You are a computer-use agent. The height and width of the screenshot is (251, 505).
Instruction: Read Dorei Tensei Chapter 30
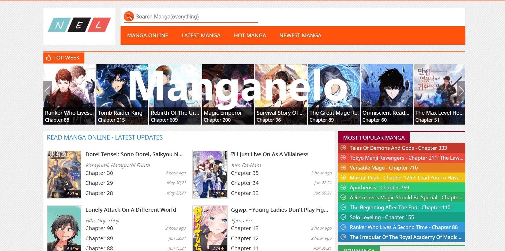[99, 173]
